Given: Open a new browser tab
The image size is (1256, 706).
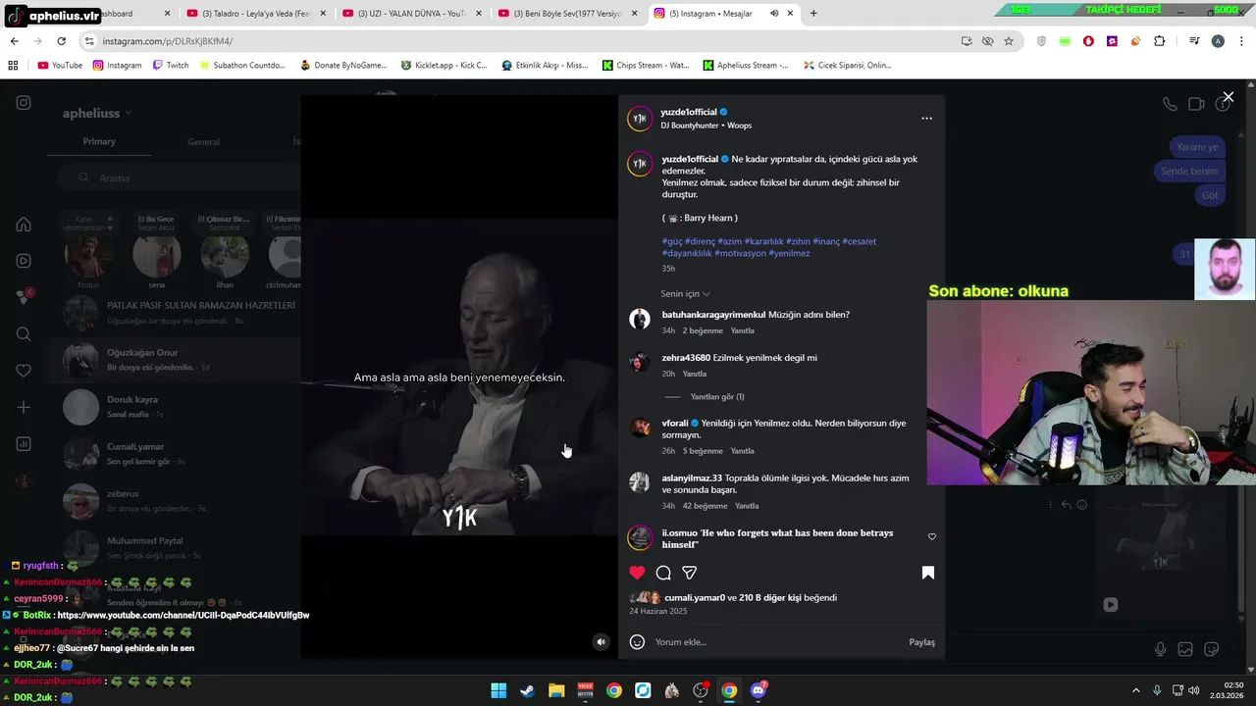Looking at the screenshot, I should click(813, 14).
